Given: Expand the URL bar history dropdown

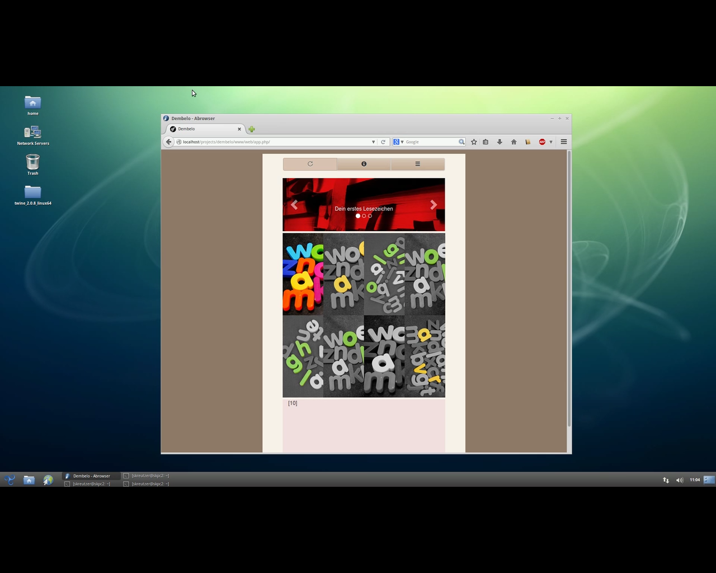Looking at the screenshot, I should pos(374,142).
